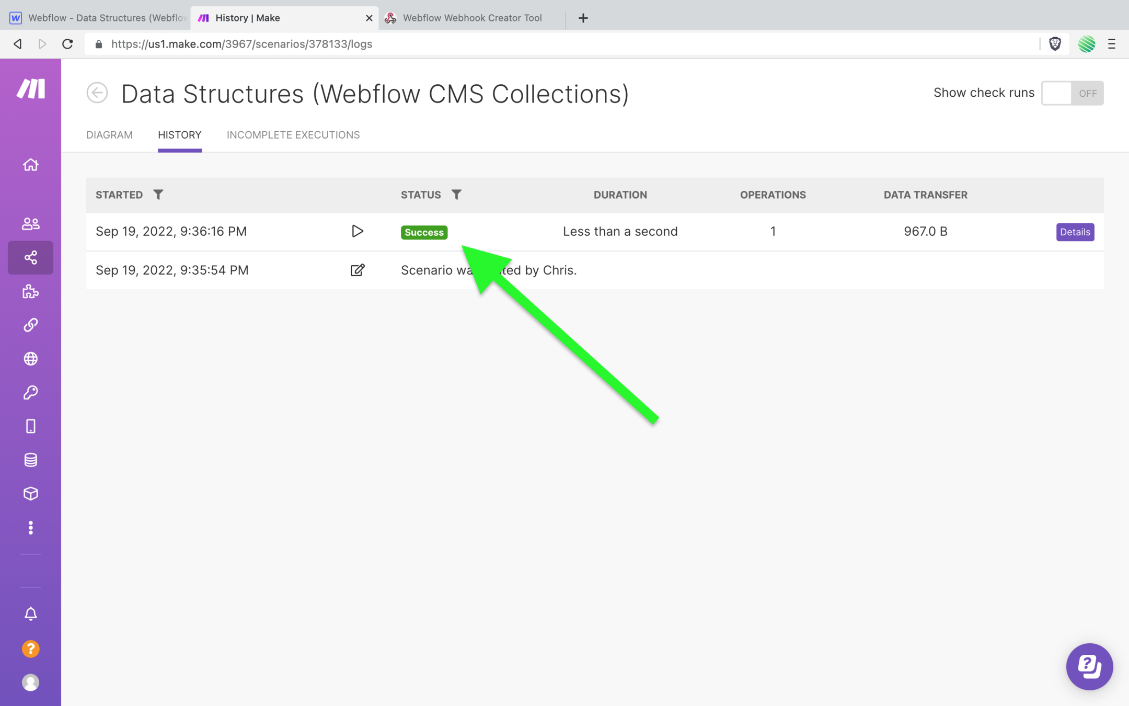This screenshot has height=706, width=1129.
Task: Click the DATA TRANSFER column header
Action: point(925,195)
